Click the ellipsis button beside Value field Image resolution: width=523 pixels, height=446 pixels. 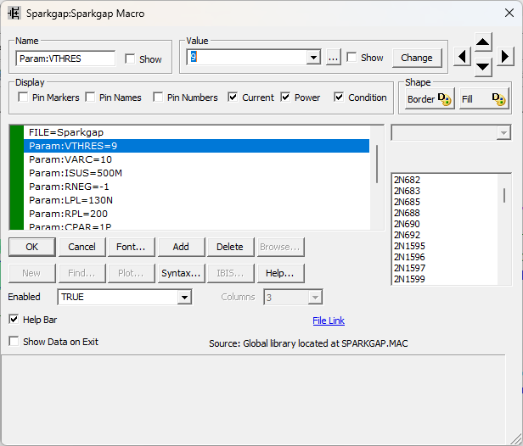(333, 58)
